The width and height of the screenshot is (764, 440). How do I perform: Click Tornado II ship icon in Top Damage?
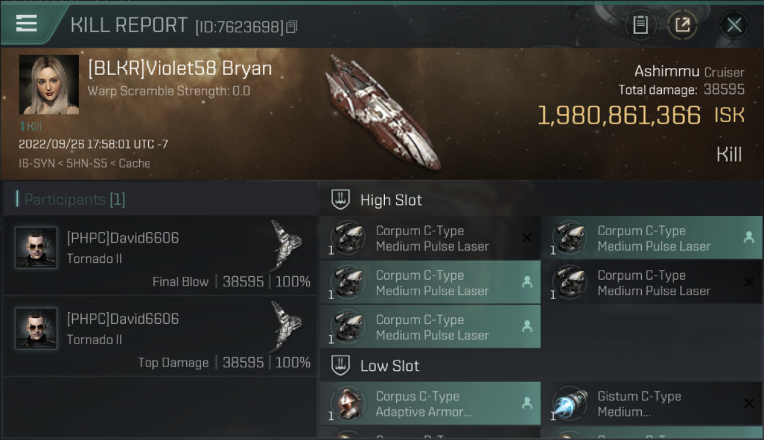pyautogui.click(x=286, y=324)
